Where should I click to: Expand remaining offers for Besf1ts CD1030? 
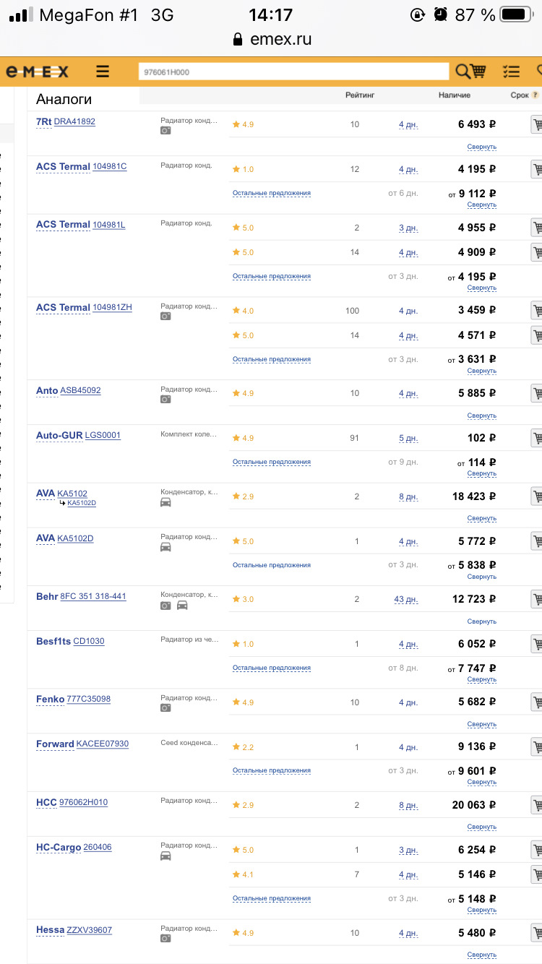(271, 668)
